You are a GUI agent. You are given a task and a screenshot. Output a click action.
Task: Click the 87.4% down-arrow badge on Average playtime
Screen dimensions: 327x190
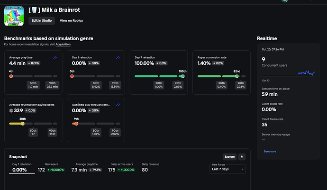[x=33, y=63]
